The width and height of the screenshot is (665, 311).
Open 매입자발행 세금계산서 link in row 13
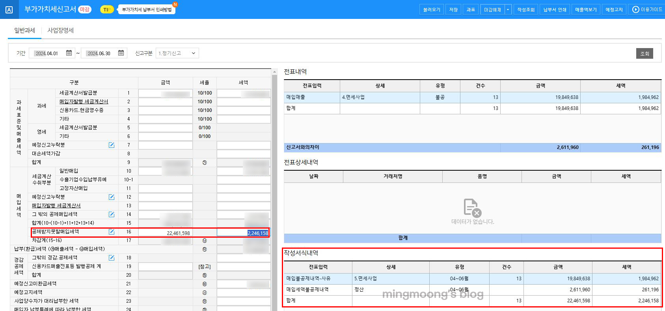(x=56, y=206)
